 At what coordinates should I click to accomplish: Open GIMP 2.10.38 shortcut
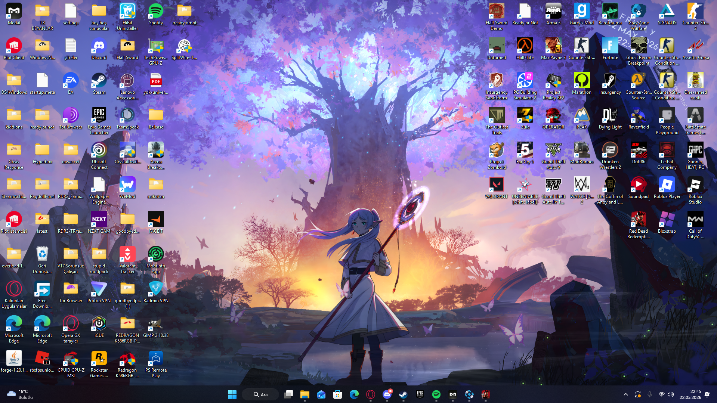(156, 327)
